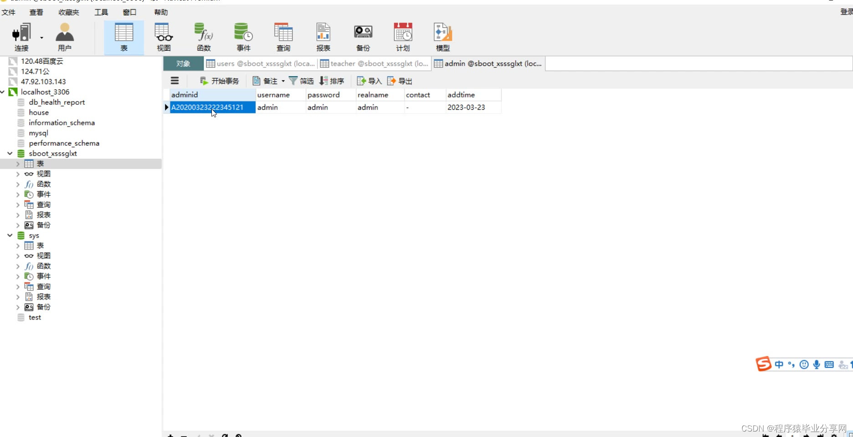853x437 pixels.
Task: Select 120.48百度云 connection
Action: coord(42,61)
